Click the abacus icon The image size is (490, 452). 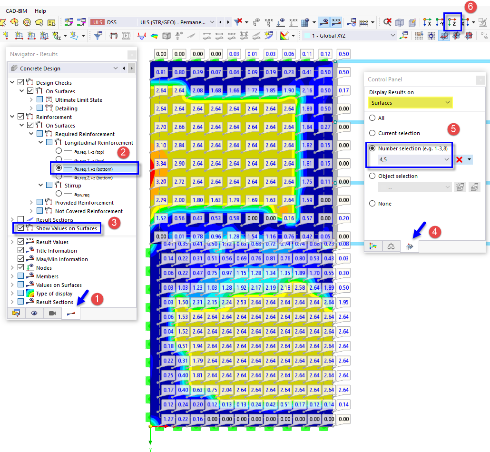coord(364,22)
